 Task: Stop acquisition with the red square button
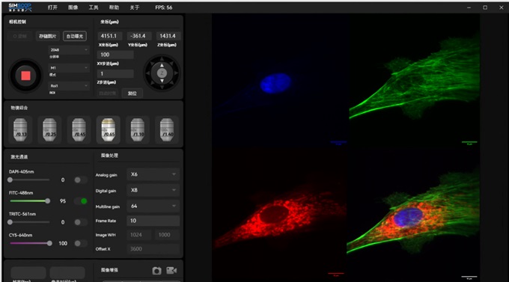[x=25, y=76]
